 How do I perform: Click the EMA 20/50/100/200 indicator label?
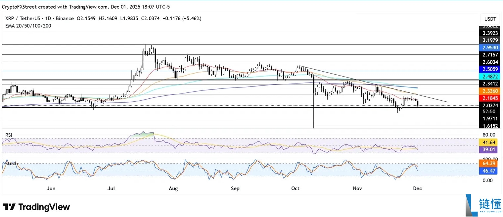[x=28, y=26]
